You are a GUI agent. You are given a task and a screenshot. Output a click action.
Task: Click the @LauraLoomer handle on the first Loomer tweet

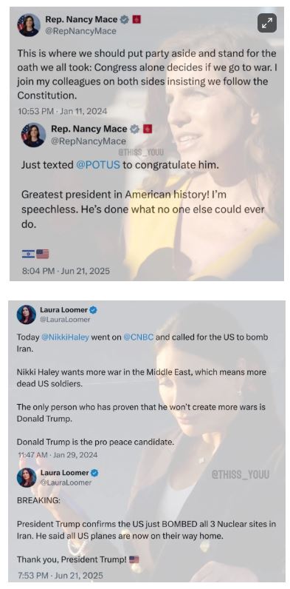click(x=65, y=320)
